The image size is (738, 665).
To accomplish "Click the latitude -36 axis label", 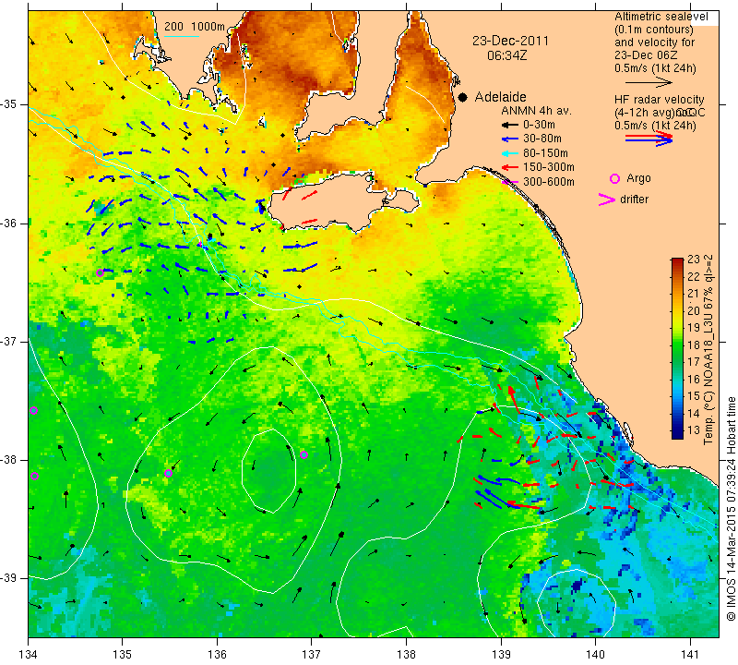I will pos(9,223).
